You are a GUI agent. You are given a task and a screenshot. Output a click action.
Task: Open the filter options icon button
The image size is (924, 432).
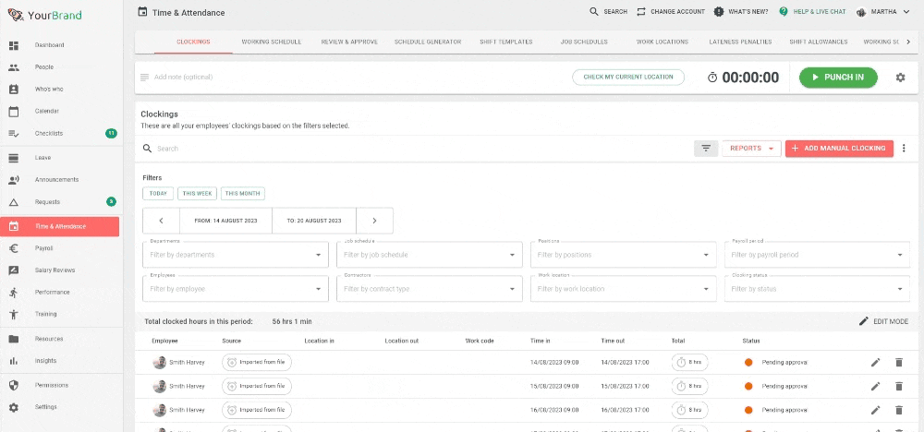(x=706, y=148)
